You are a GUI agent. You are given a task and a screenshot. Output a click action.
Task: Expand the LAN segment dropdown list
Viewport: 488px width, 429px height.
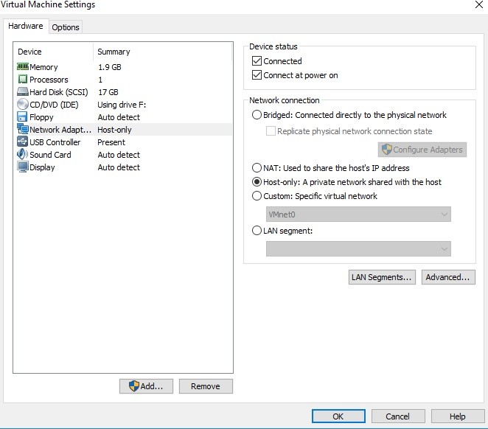click(358, 249)
